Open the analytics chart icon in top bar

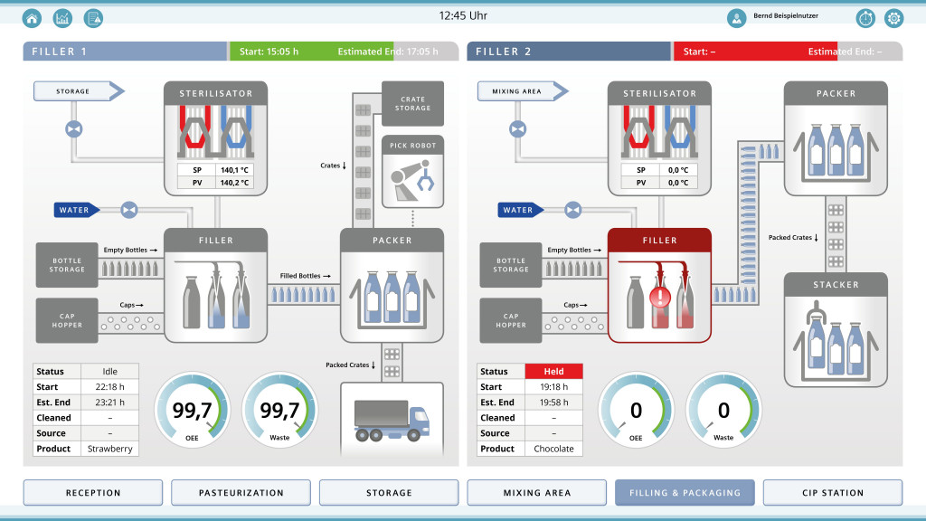(61, 16)
